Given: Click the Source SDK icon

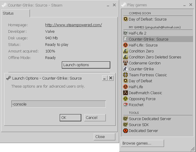Looking at the screenshot, I should (x=125, y=125).
